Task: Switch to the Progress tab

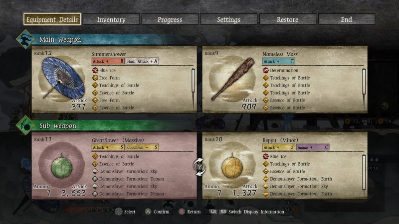Action: tap(170, 19)
